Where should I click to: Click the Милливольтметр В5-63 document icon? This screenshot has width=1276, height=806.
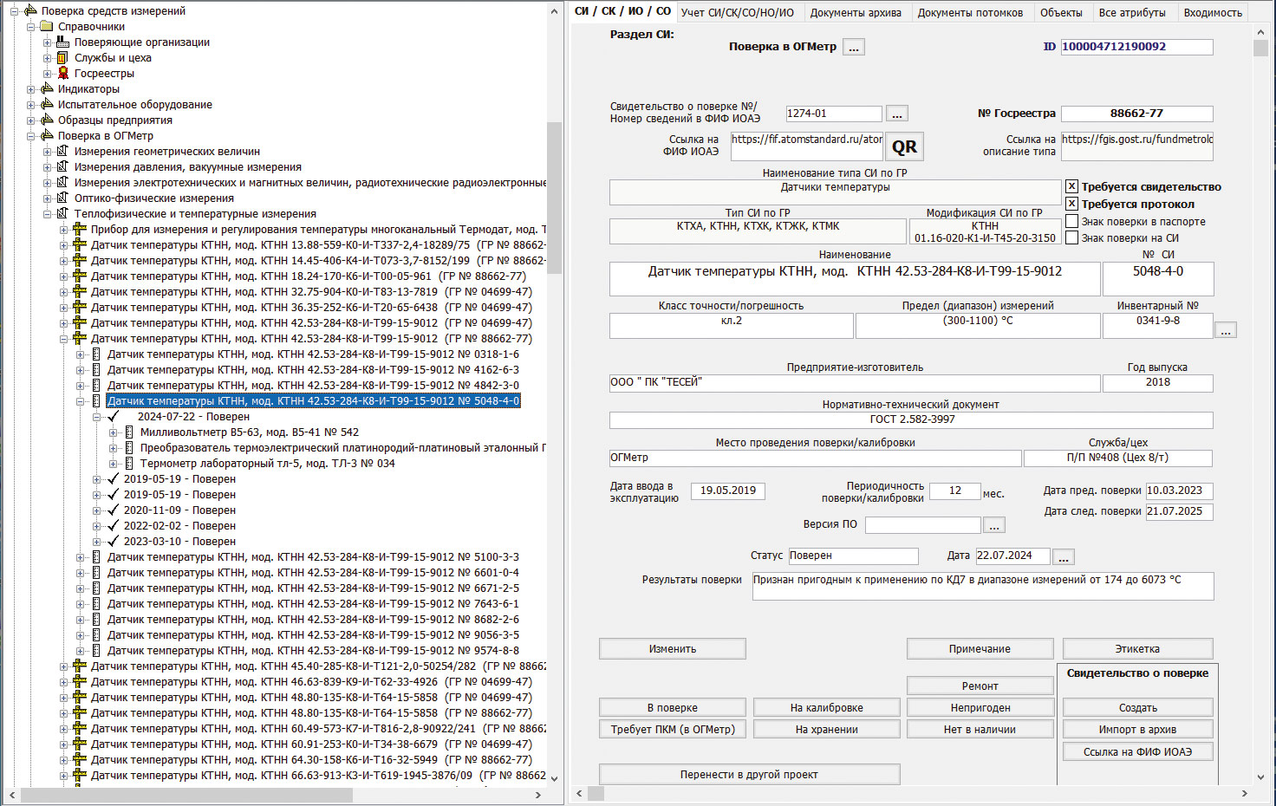(129, 432)
